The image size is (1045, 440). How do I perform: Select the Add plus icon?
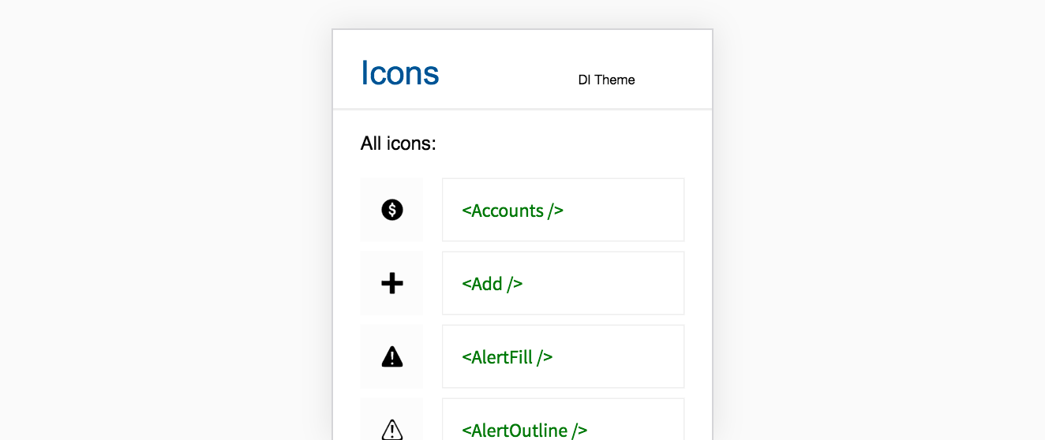pyautogui.click(x=392, y=283)
